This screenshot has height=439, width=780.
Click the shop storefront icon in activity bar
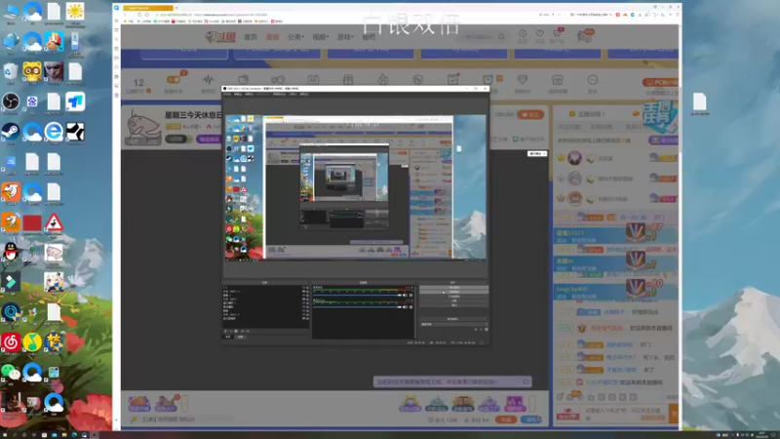point(557,80)
